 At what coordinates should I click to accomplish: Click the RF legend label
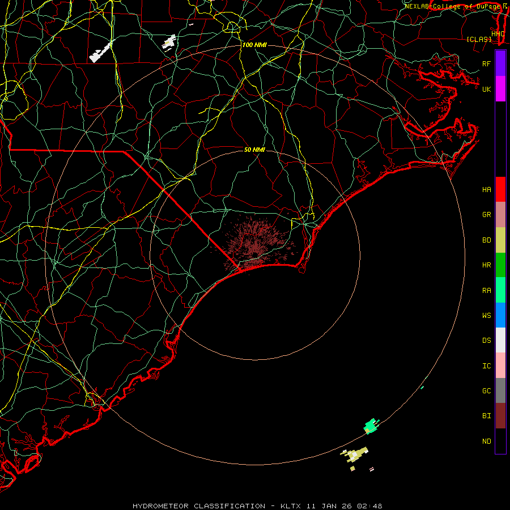486,63
